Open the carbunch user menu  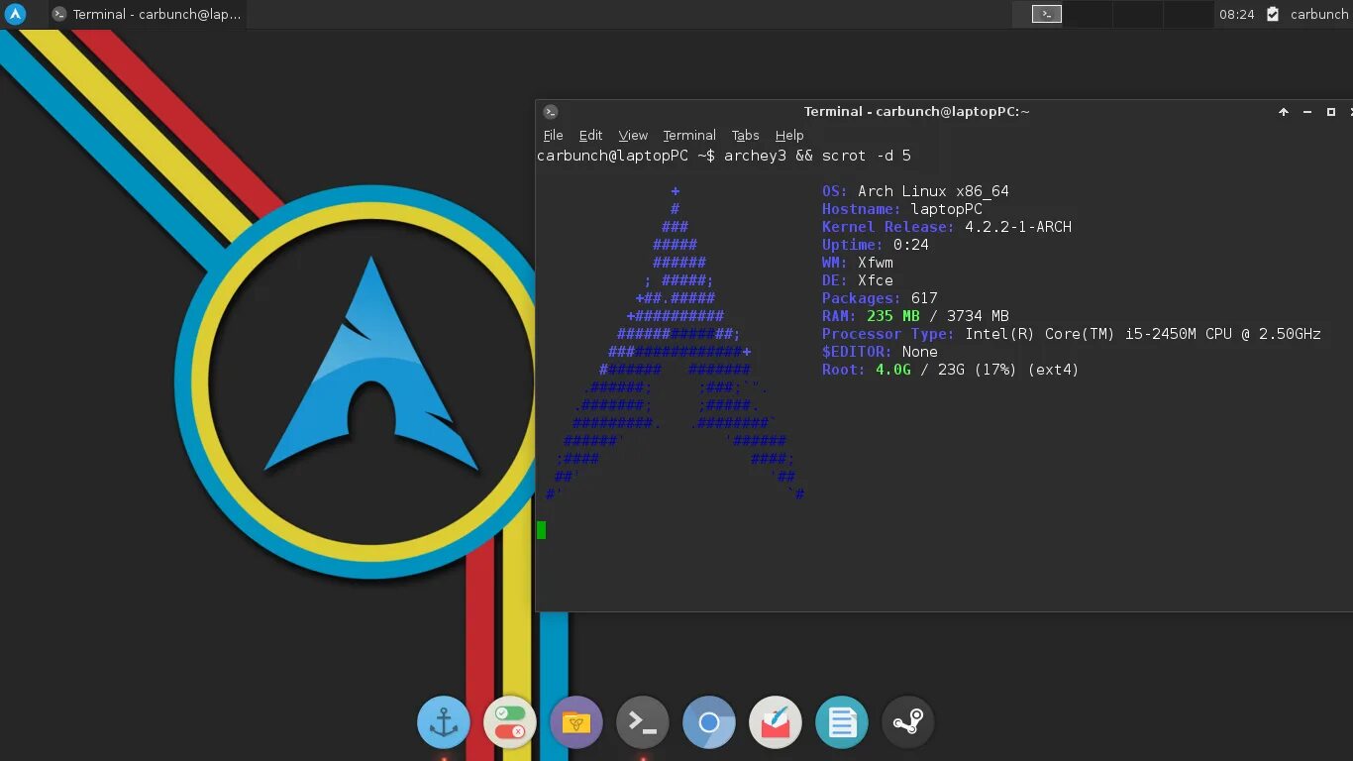pyautogui.click(x=1319, y=14)
